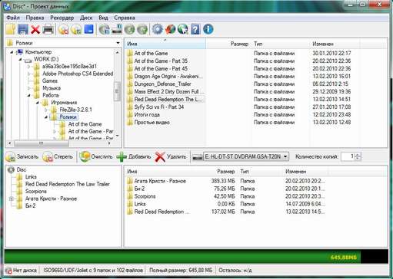
Task: Open the Справка menu
Action: point(125,18)
